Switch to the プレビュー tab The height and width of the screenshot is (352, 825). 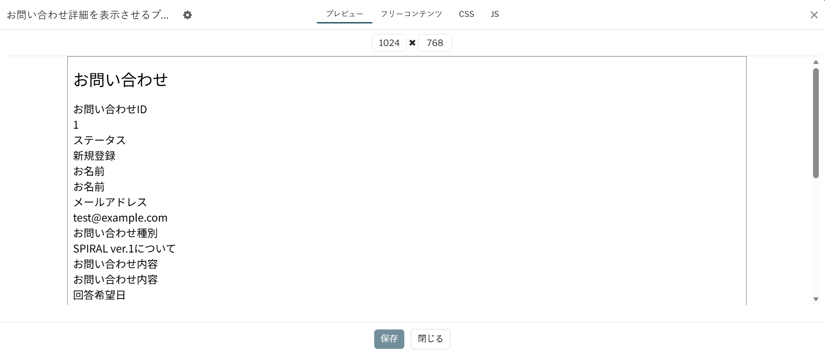(344, 14)
